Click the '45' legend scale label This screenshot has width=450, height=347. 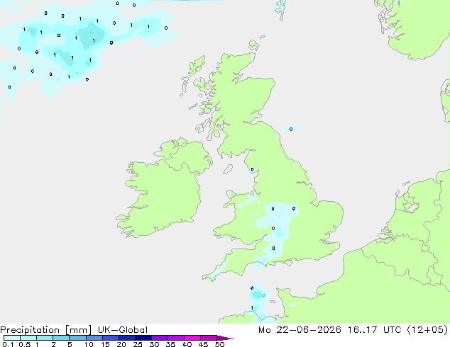point(203,344)
